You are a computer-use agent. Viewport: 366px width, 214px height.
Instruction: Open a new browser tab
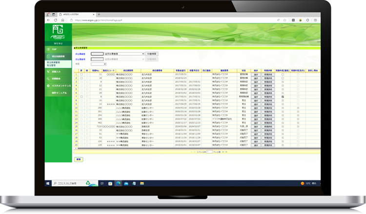99,14
